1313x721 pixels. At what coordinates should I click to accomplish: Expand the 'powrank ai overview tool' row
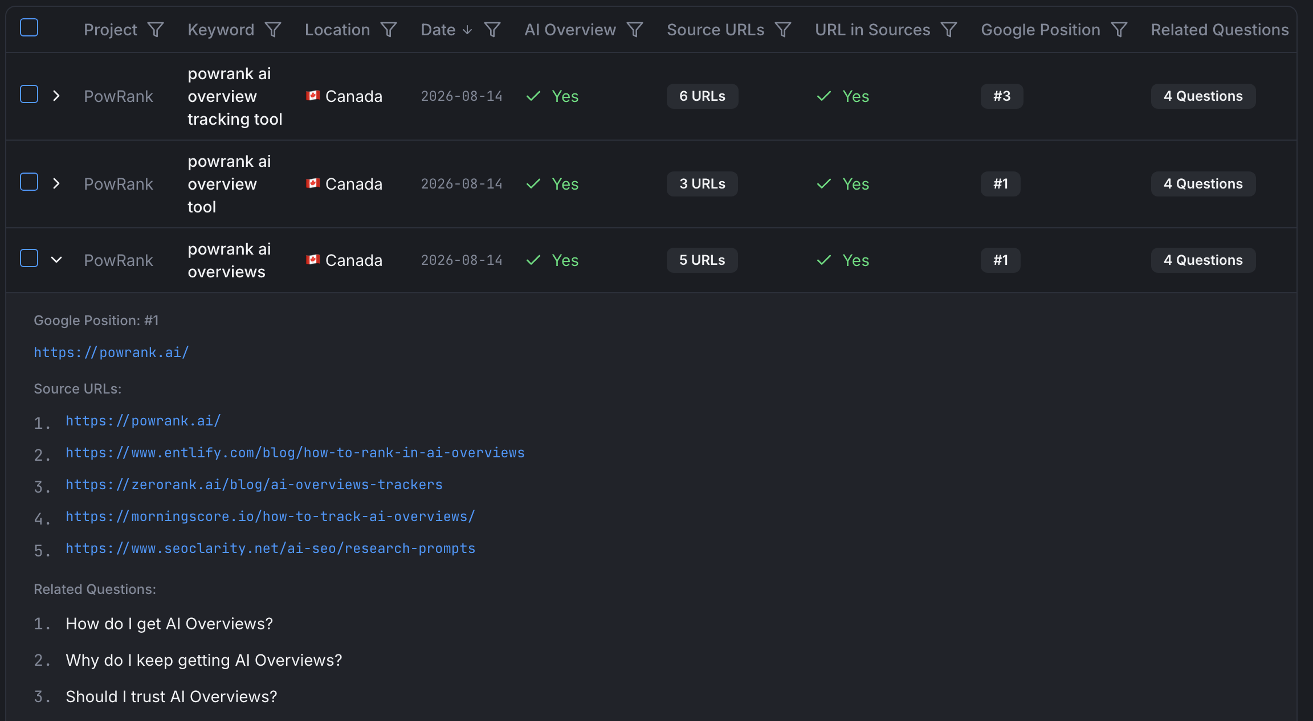pos(56,183)
